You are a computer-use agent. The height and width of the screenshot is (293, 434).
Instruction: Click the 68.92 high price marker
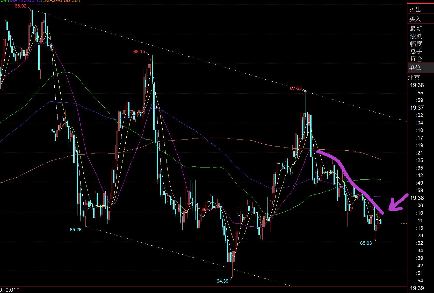(20, 6)
